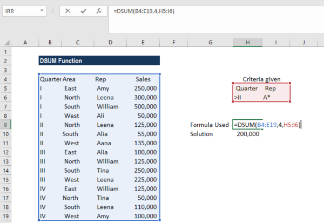Select column C header
The height and width of the screenshot is (223, 324).
78,43
